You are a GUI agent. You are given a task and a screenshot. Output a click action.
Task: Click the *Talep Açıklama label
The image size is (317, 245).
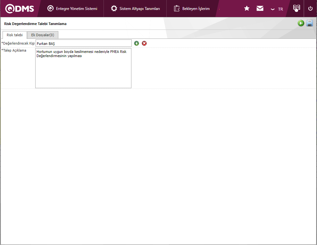14,50
